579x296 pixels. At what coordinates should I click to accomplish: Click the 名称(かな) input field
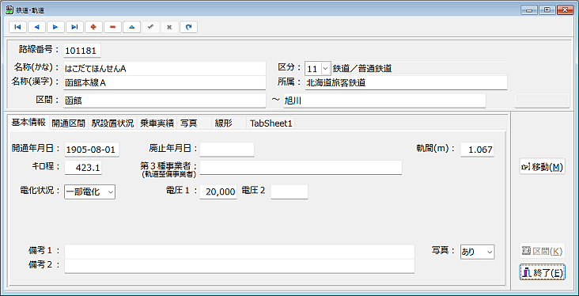tap(165, 68)
